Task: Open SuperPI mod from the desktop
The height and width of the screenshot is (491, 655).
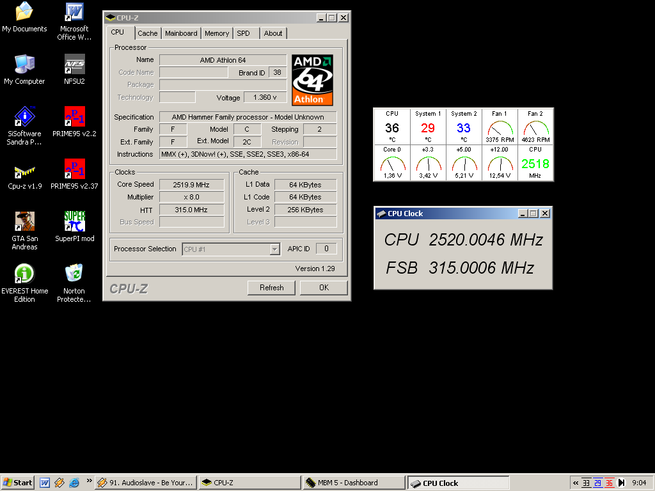Action: pyautogui.click(x=74, y=221)
